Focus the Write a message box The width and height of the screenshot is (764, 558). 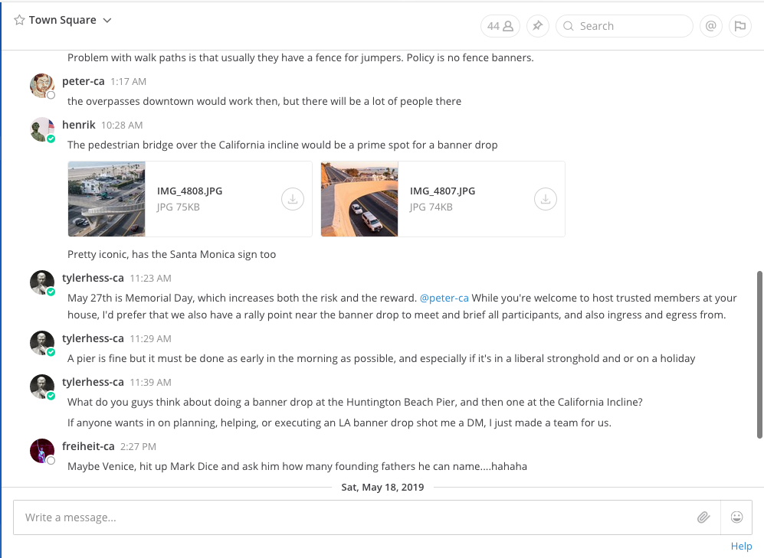[x=352, y=517]
